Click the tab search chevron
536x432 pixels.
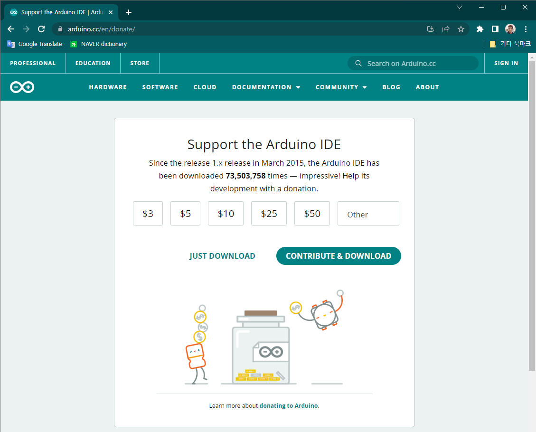460,7
